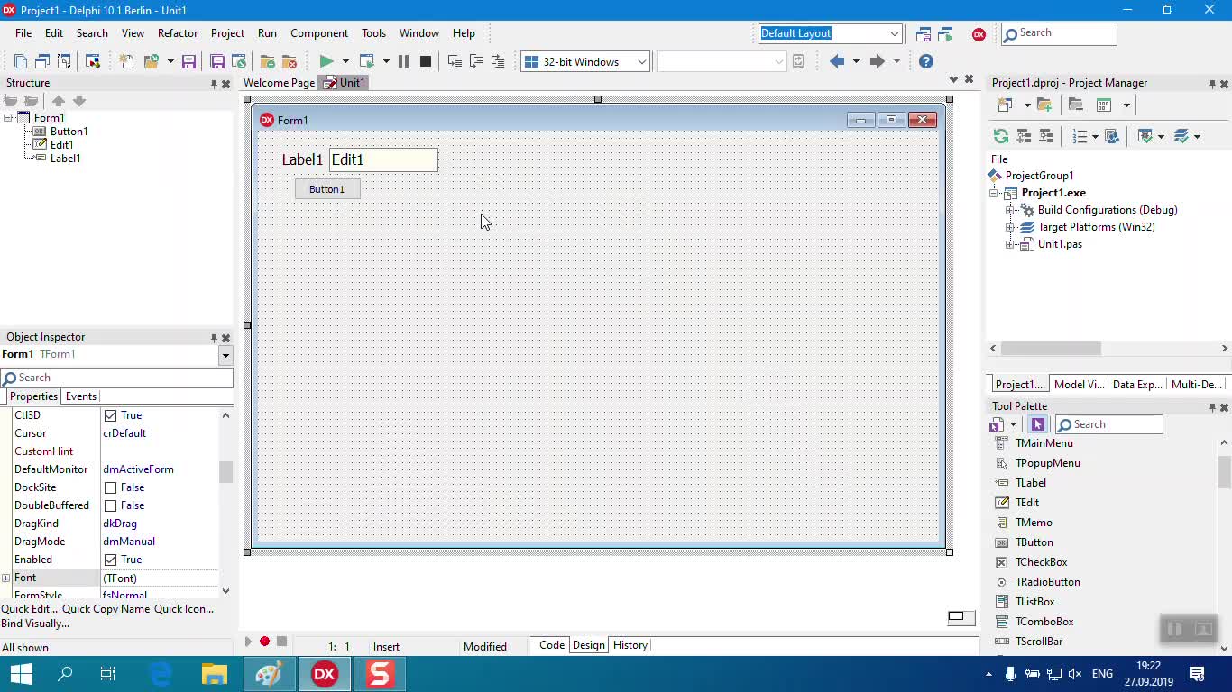The width and height of the screenshot is (1232, 692).
Task: Click the Refresh icon in Project Manager
Action: (1001, 136)
